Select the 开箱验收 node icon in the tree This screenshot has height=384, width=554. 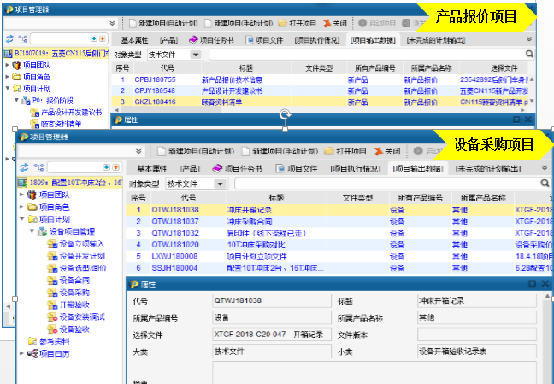point(52,303)
